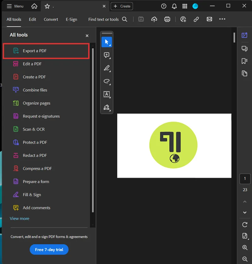Choose the Add text box tool
The height and width of the screenshot is (264, 252).
click(x=107, y=94)
